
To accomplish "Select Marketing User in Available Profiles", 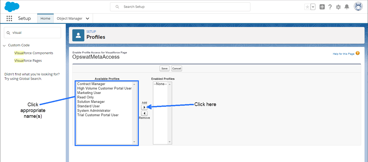I will [x=104, y=93].
